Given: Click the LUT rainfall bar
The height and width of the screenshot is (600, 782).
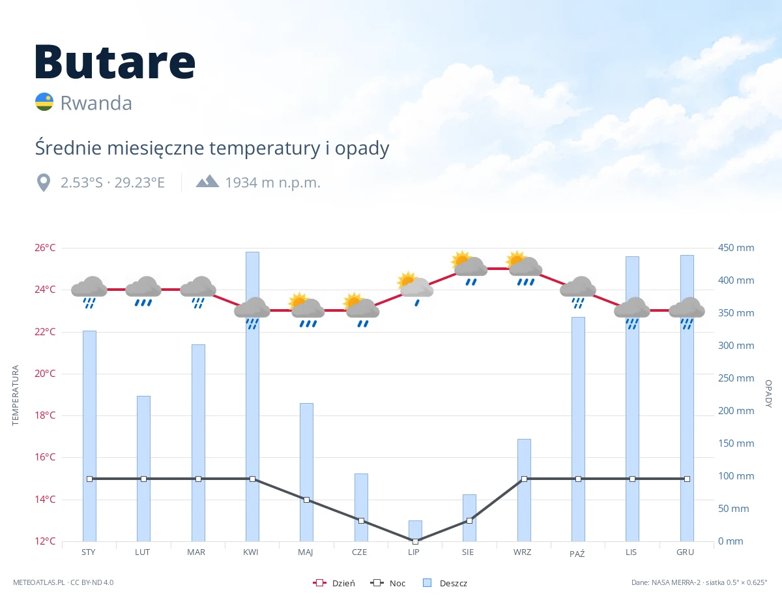Looking at the screenshot, I should pyautogui.click(x=143, y=468).
